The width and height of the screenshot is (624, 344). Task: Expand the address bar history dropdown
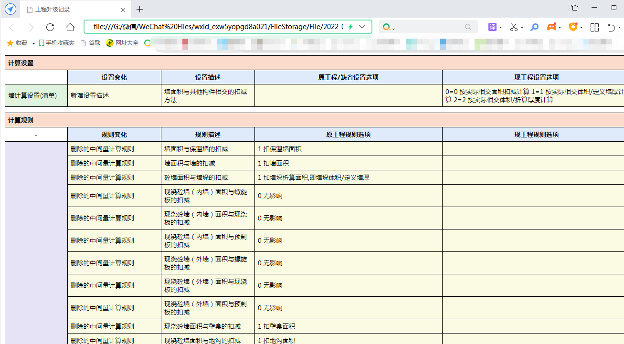(x=362, y=27)
